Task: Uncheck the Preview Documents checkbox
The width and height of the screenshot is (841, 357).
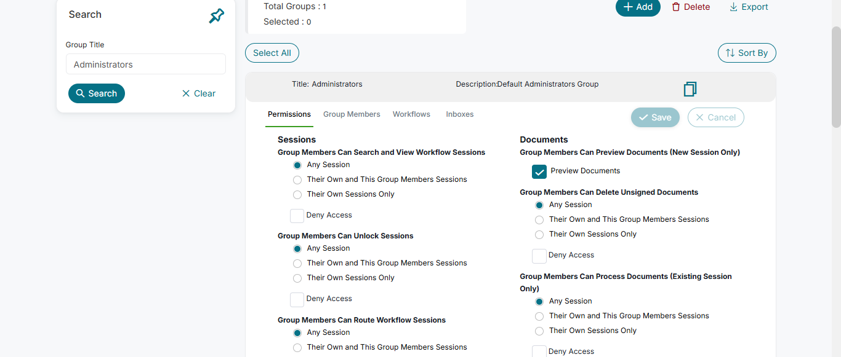Action: pos(539,171)
